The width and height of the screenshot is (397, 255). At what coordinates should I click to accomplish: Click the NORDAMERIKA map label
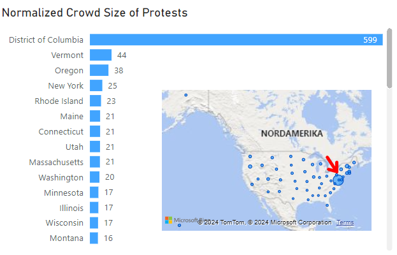click(291, 134)
